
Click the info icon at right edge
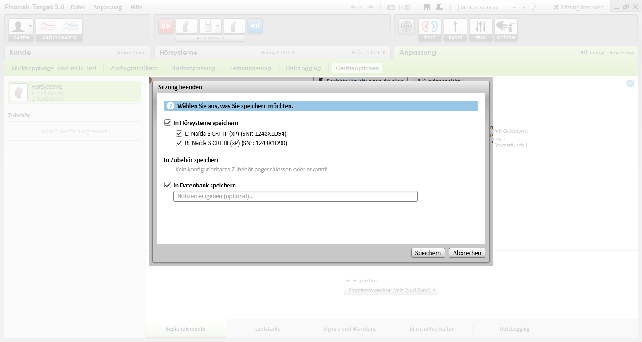click(630, 84)
